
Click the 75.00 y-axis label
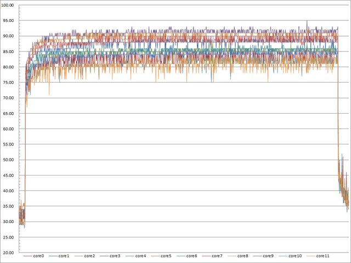[x=9, y=83]
